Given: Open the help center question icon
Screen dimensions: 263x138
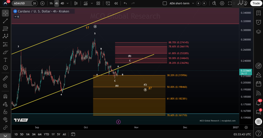Looking at the screenshot, I should click(x=258, y=133).
